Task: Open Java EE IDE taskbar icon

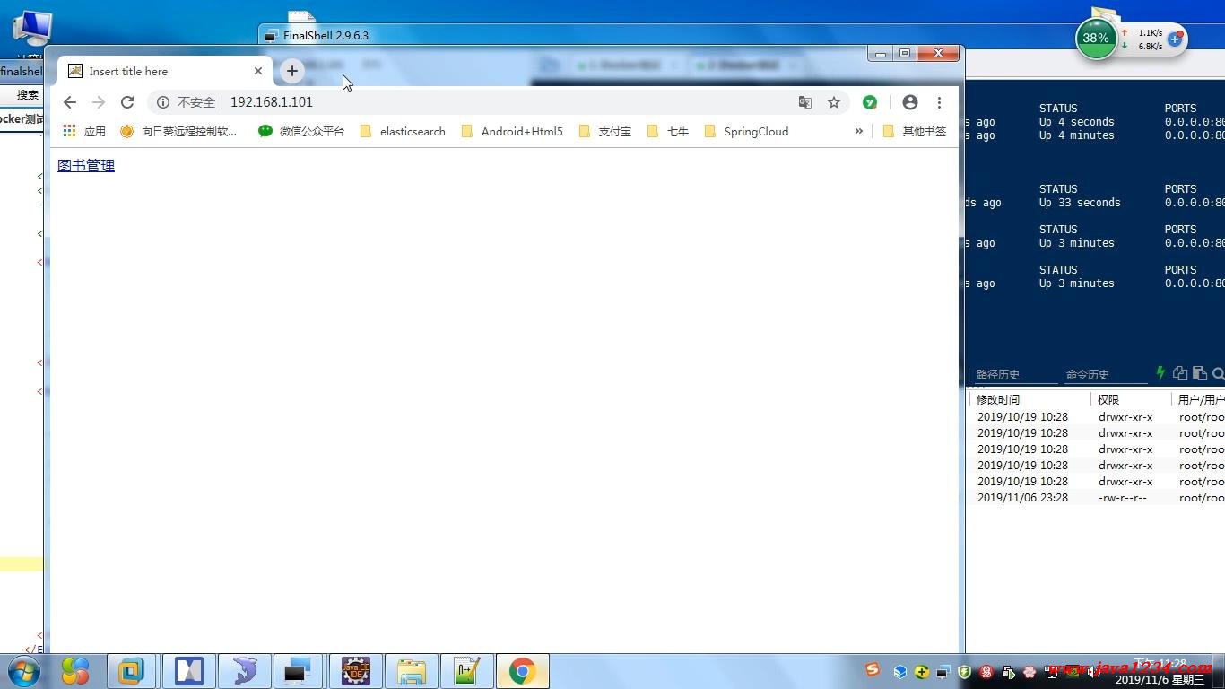Action: tap(356, 671)
